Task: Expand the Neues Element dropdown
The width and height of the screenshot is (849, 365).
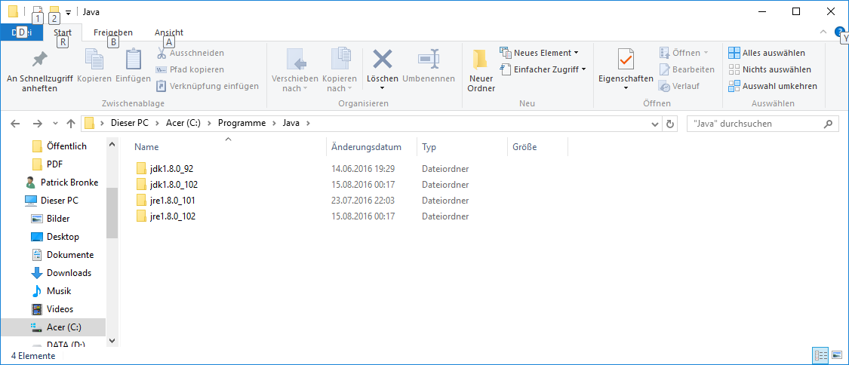Action: (539, 53)
